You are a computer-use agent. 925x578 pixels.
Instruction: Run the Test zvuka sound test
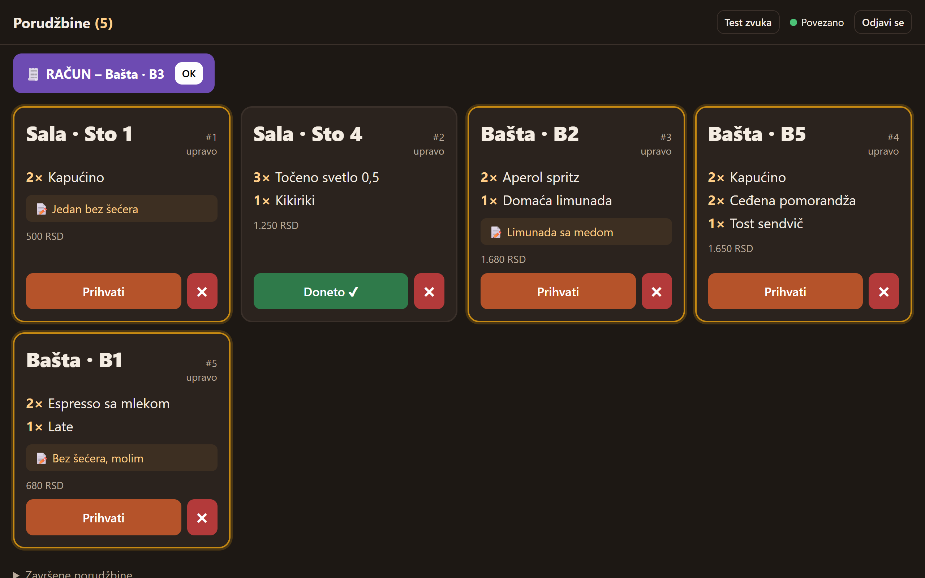point(748,22)
